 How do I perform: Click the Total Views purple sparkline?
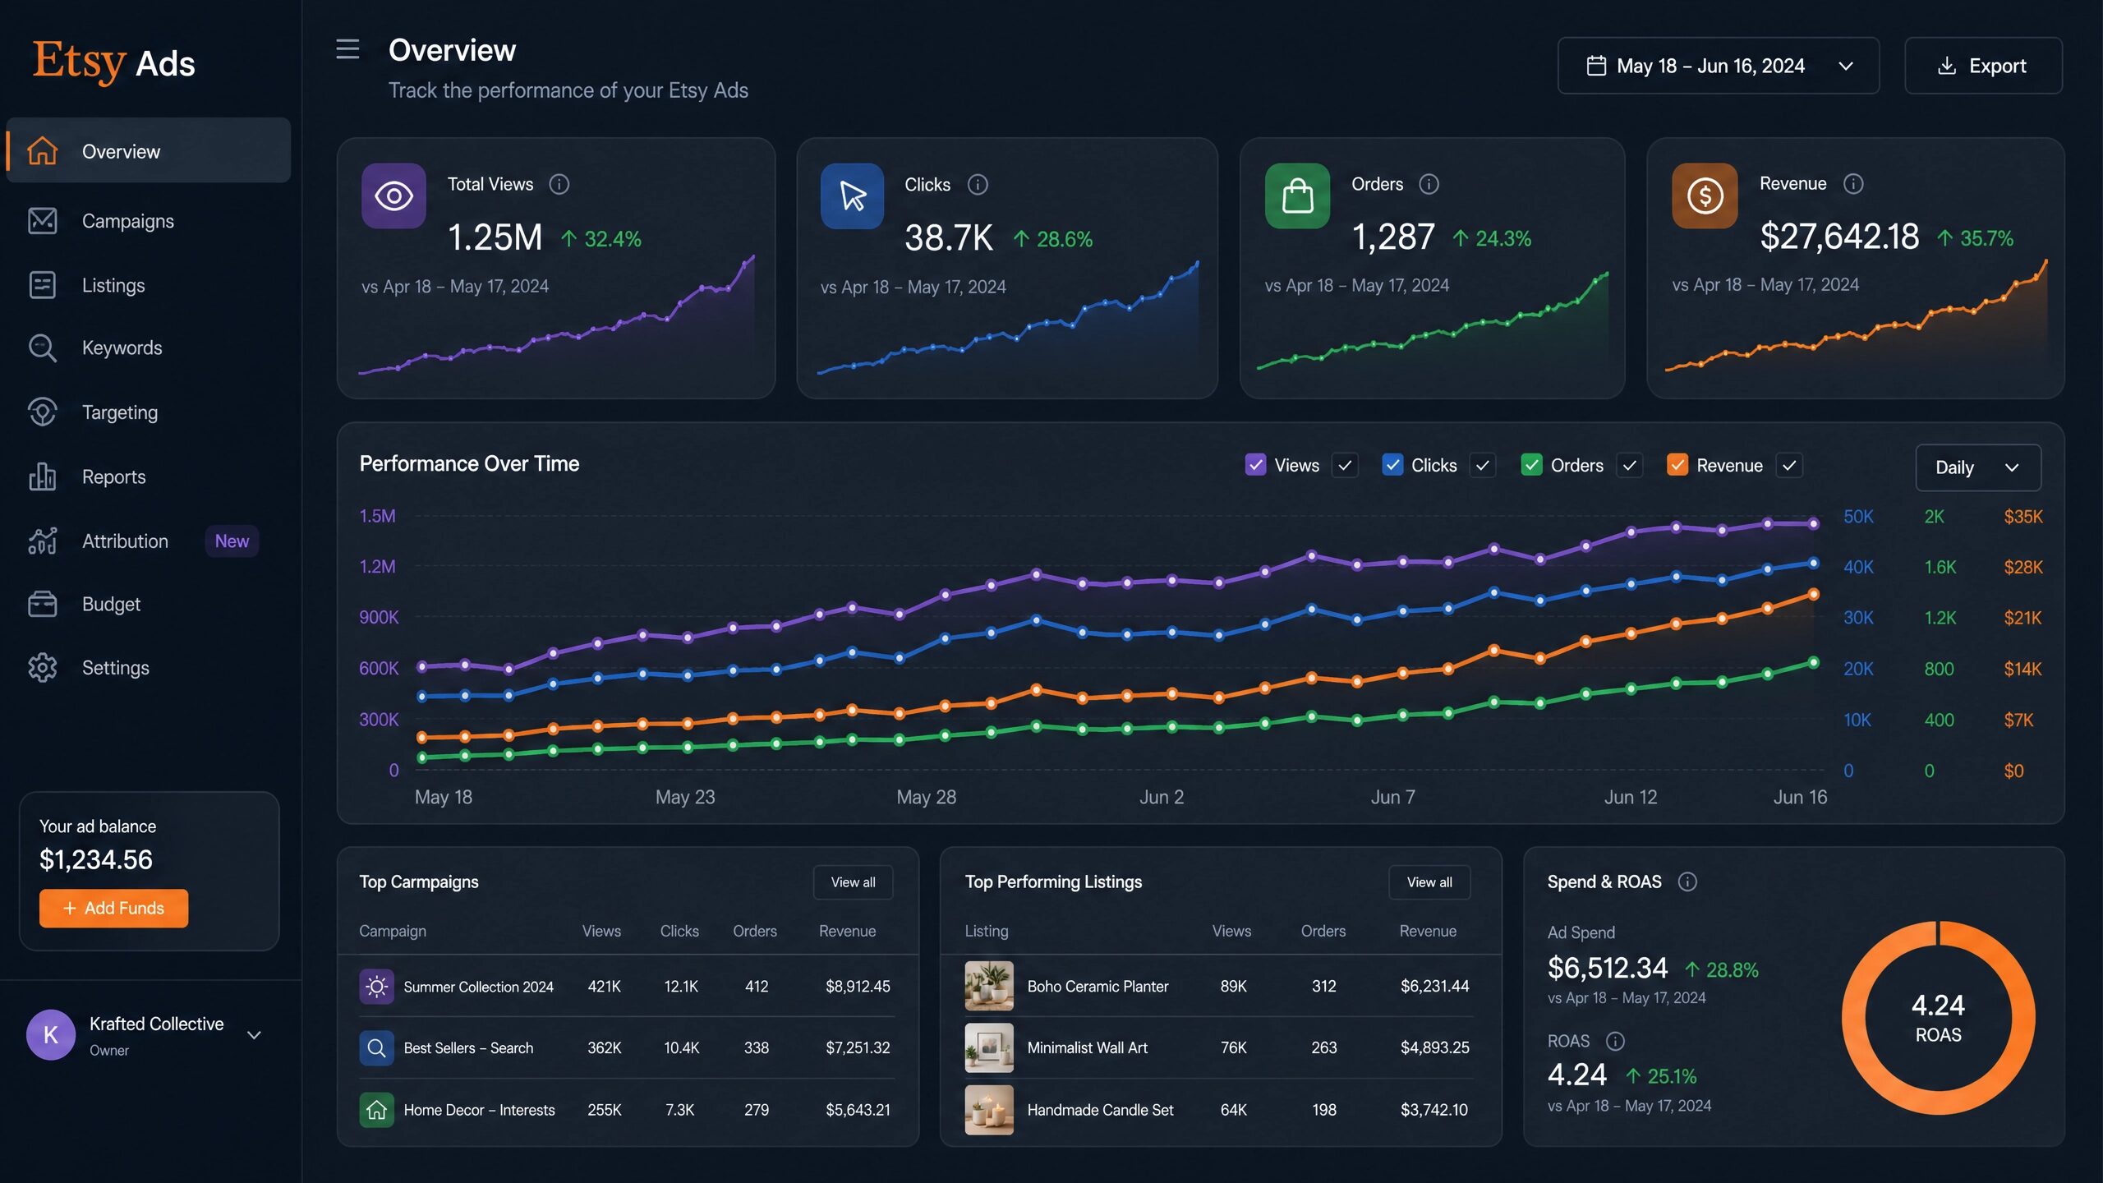[556, 316]
